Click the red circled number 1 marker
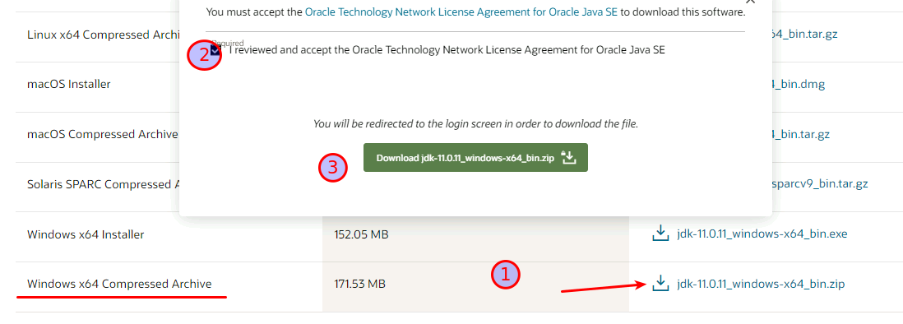Screen dimensions: 903x324 pyautogui.click(x=506, y=275)
